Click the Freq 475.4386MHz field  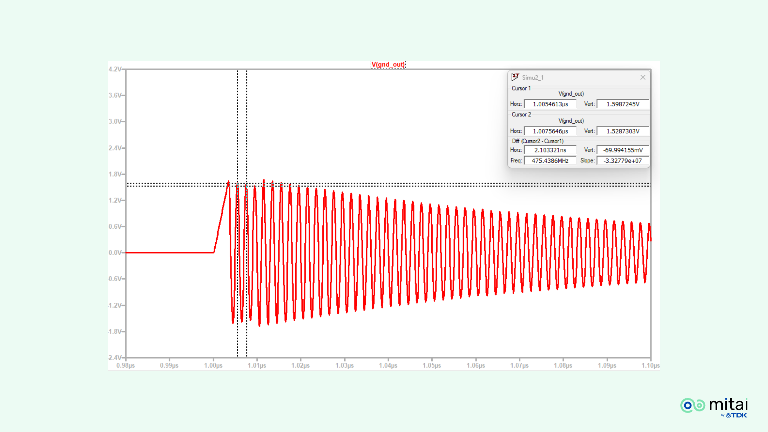pyautogui.click(x=550, y=160)
